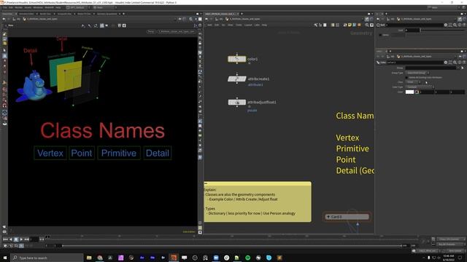Switch to the Animation Editor tab

(26, 14)
